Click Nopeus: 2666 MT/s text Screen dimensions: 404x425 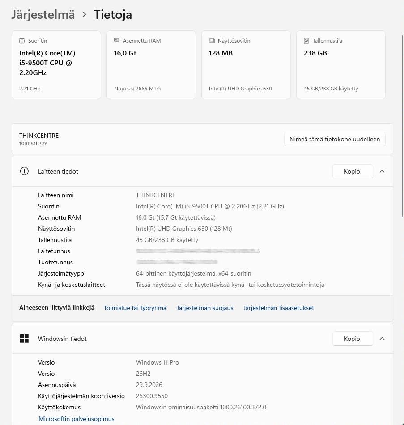tap(137, 89)
